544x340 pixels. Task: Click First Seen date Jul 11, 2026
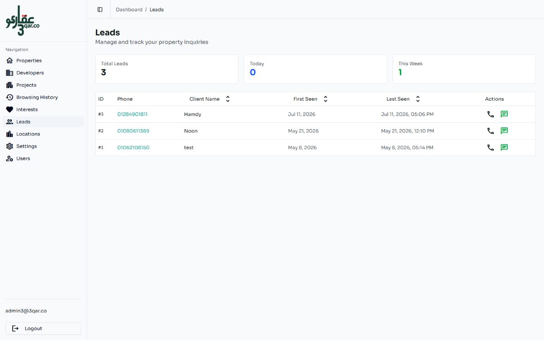point(301,114)
